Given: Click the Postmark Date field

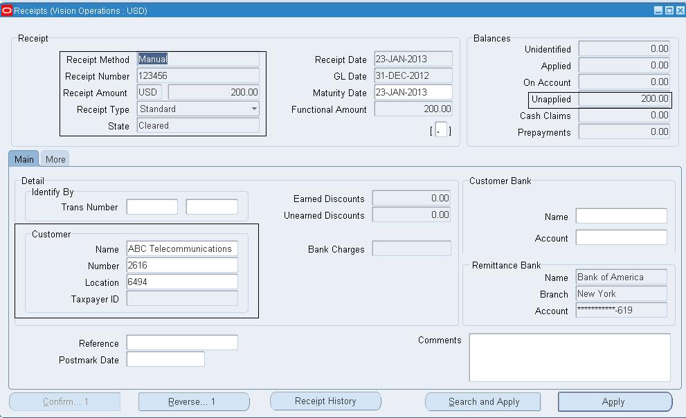Looking at the screenshot, I should point(165,358).
